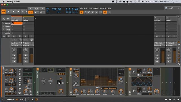The height and width of the screenshot is (102, 181).
Task: Open Step MOD output routing Master dropdown
Action: tap(17, 45)
